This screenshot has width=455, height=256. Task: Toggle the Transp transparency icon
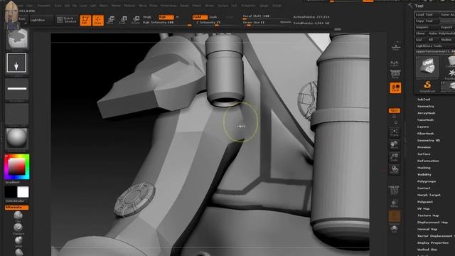394,203
